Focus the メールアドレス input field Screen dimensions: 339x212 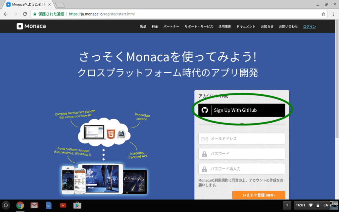pos(242,139)
